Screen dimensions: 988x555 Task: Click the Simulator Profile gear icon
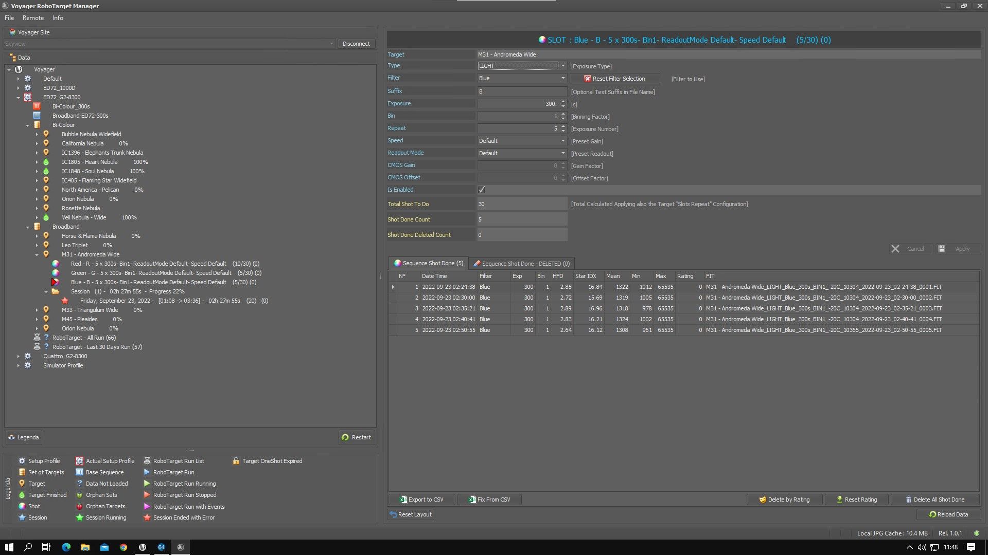pyautogui.click(x=28, y=365)
